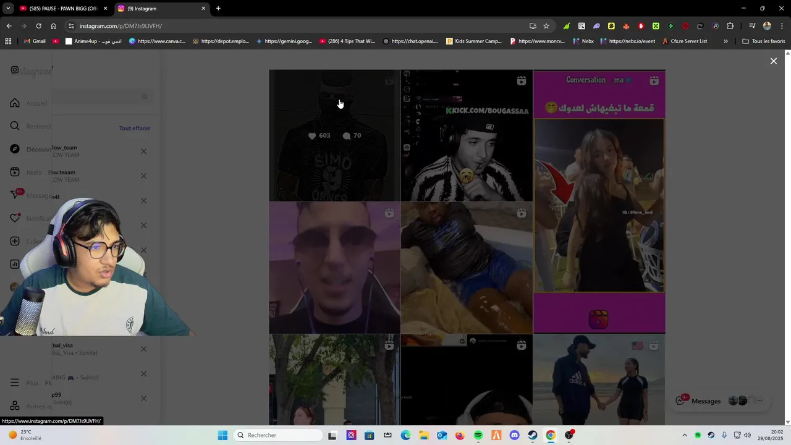Open the KICK.COM/BOUGASSAA reel thumbnail

[467, 135]
